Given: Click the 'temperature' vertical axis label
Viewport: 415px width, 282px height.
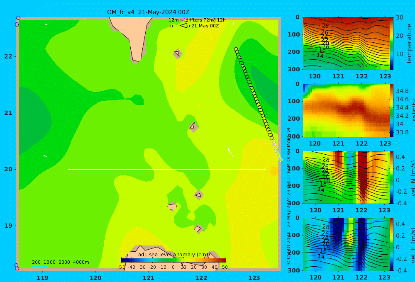Looking at the screenshot, I should [x=409, y=44].
